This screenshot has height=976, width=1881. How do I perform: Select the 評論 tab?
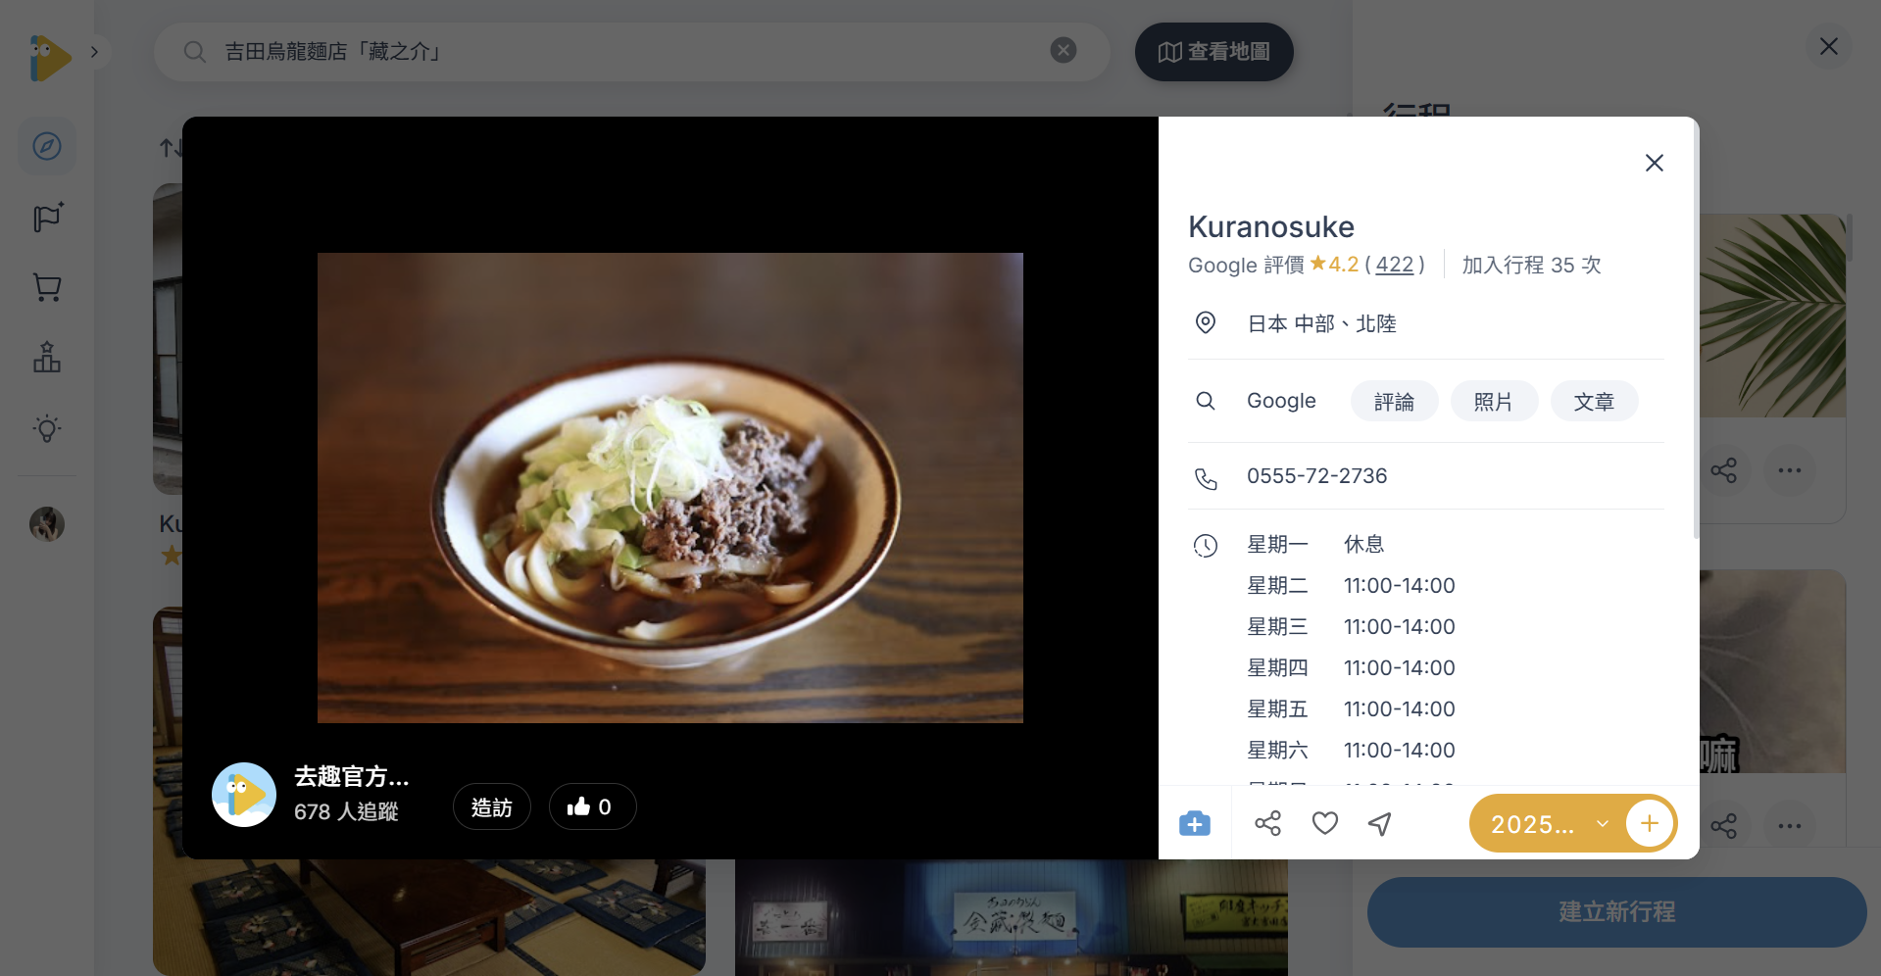pyautogui.click(x=1394, y=401)
